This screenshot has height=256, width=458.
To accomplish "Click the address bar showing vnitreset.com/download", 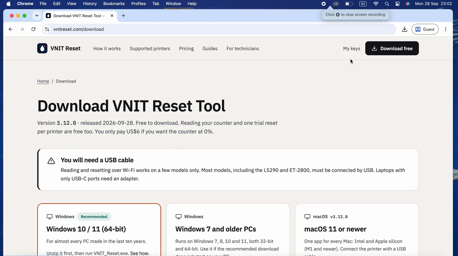I will point(219,29).
